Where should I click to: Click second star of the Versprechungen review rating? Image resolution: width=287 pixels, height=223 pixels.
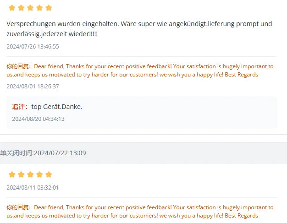tap(21, 8)
